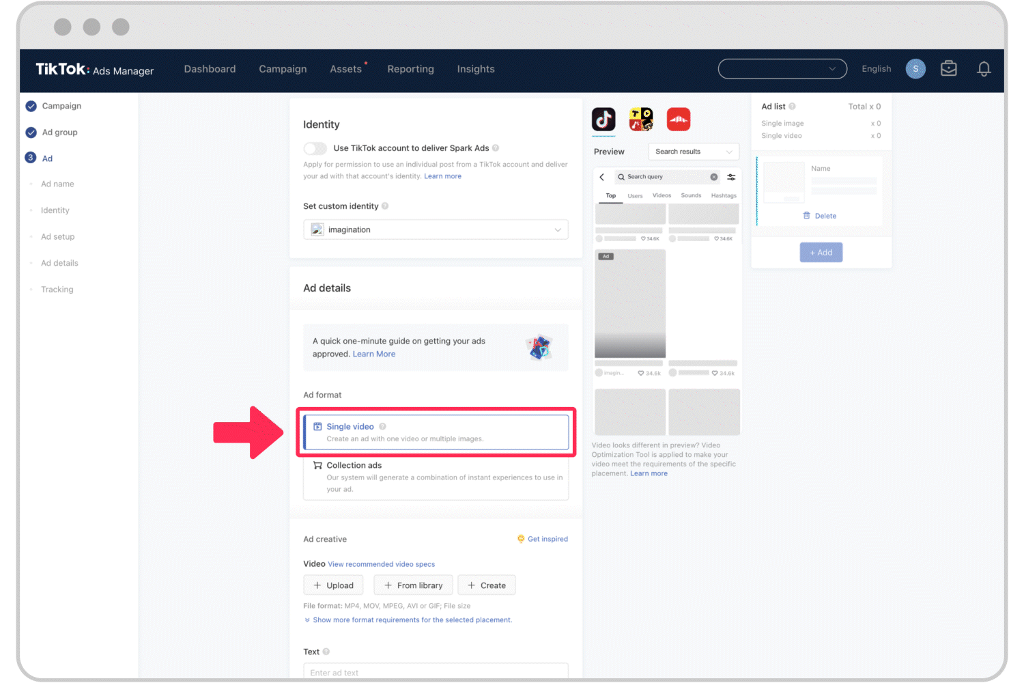
Task: Click the + Add button
Action: pos(821,253)
